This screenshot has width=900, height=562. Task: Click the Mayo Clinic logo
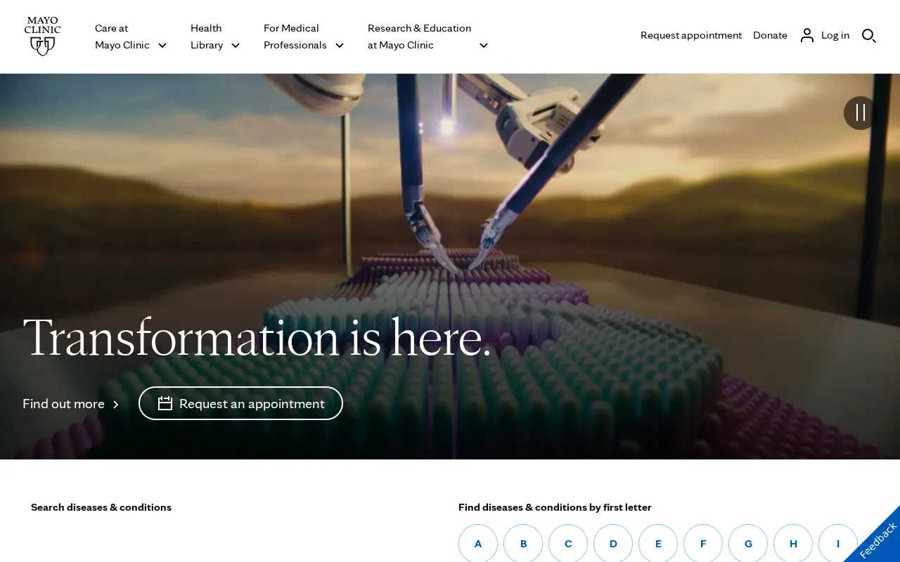(x=42, y=37)
